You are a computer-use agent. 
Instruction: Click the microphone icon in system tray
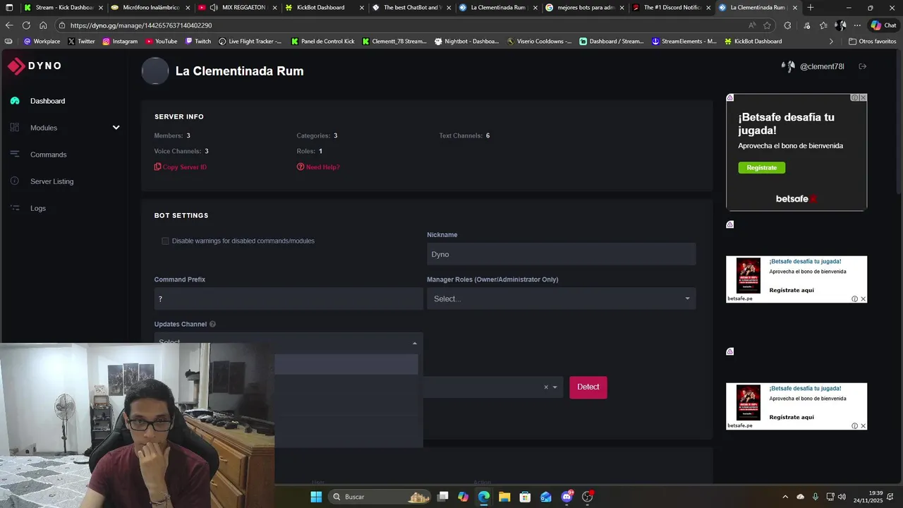pos(816,497)
